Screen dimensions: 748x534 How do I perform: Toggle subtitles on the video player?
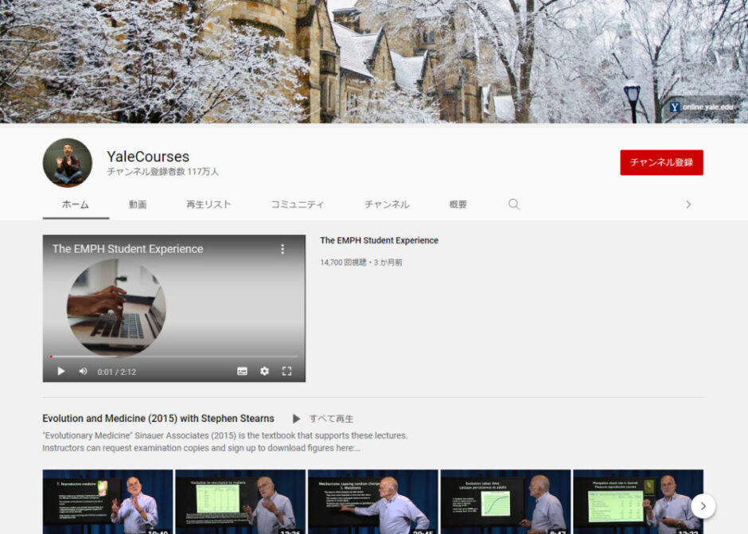click(243, 372)
